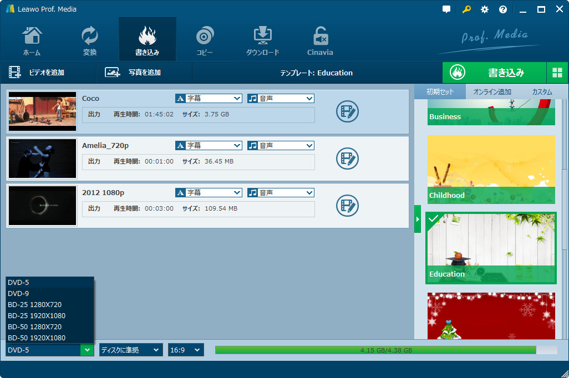
Task: Open the audio (音声) dropdown for Amelia_720p
Action: click(x=281, y=145)
